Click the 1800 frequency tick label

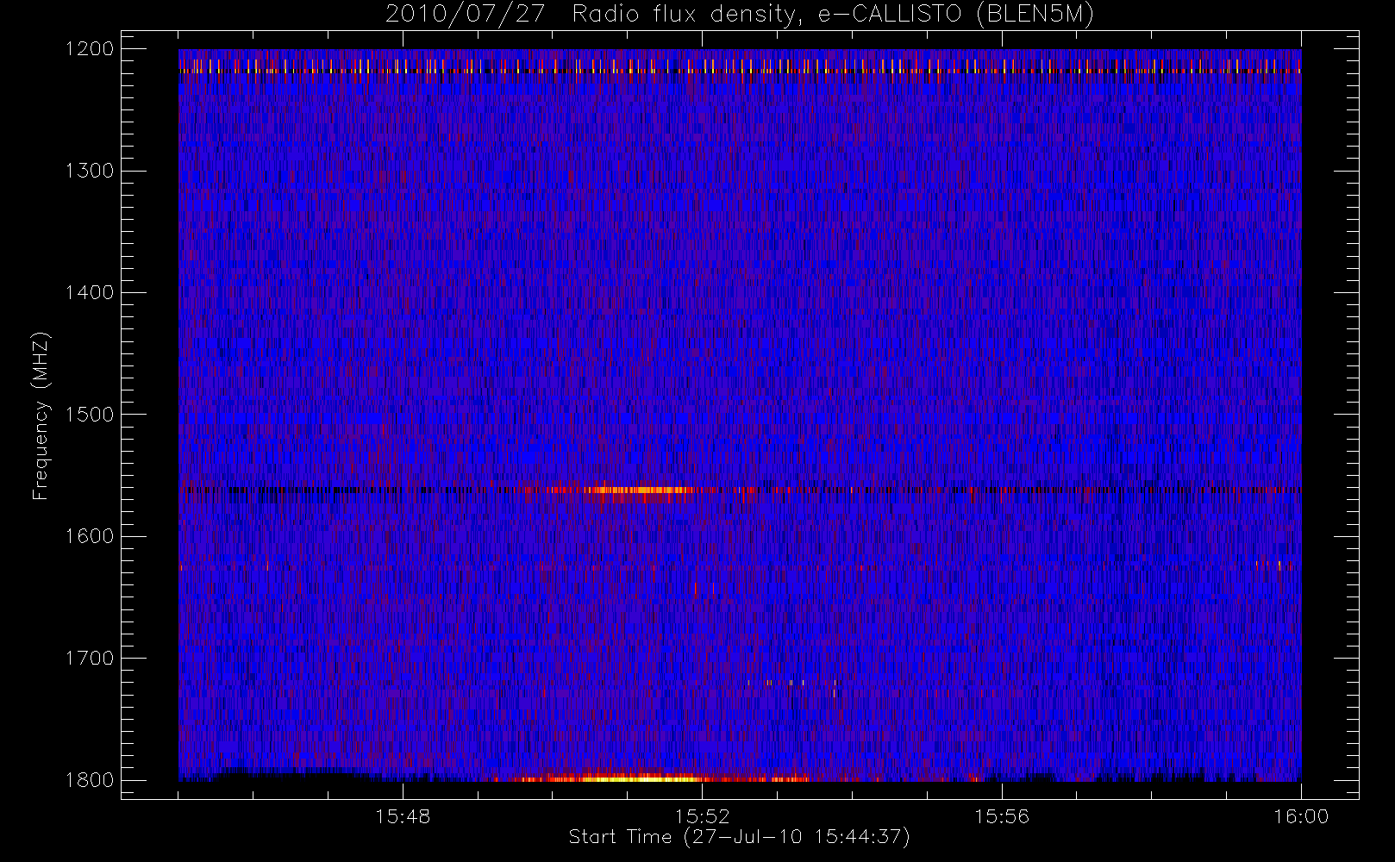90,780
